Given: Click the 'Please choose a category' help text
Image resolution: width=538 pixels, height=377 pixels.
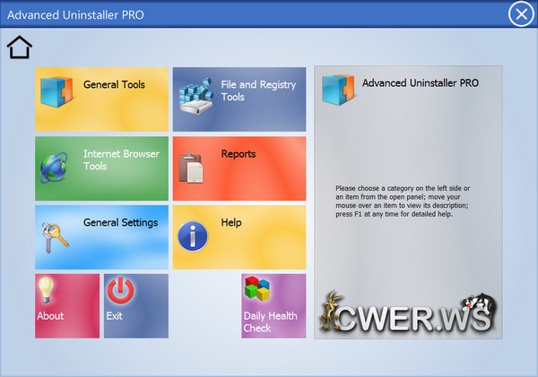Looking at the screenshot, I should pos(403,201).
